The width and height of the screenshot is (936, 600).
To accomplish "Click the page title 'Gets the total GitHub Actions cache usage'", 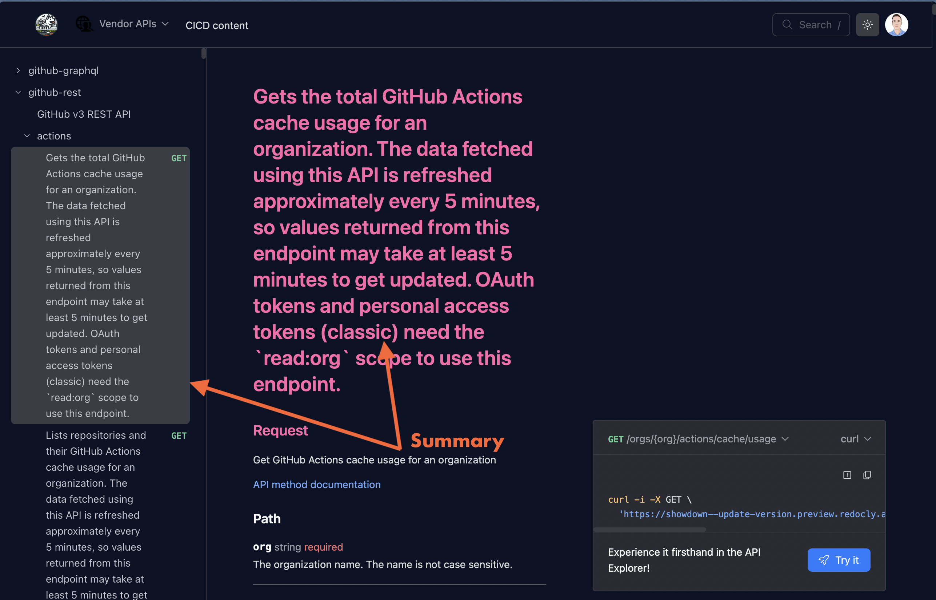I will 397,240.
